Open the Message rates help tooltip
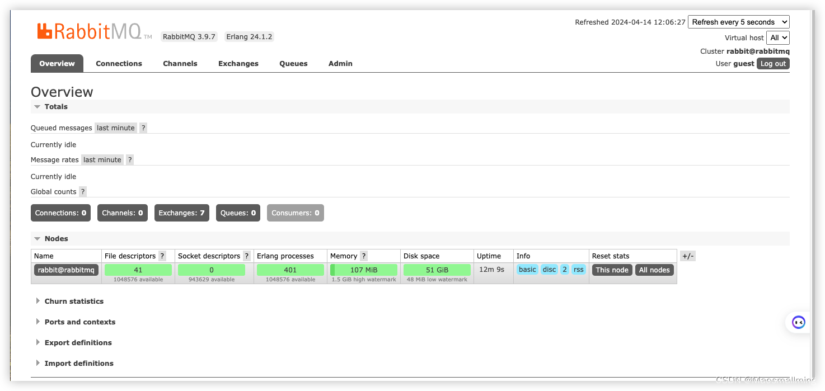Viewport: 825px width, 391px height. click(x=129, y=159)
